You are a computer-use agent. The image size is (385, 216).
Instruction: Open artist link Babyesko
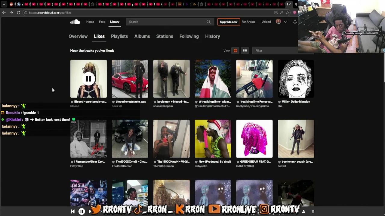coord(201,166)
